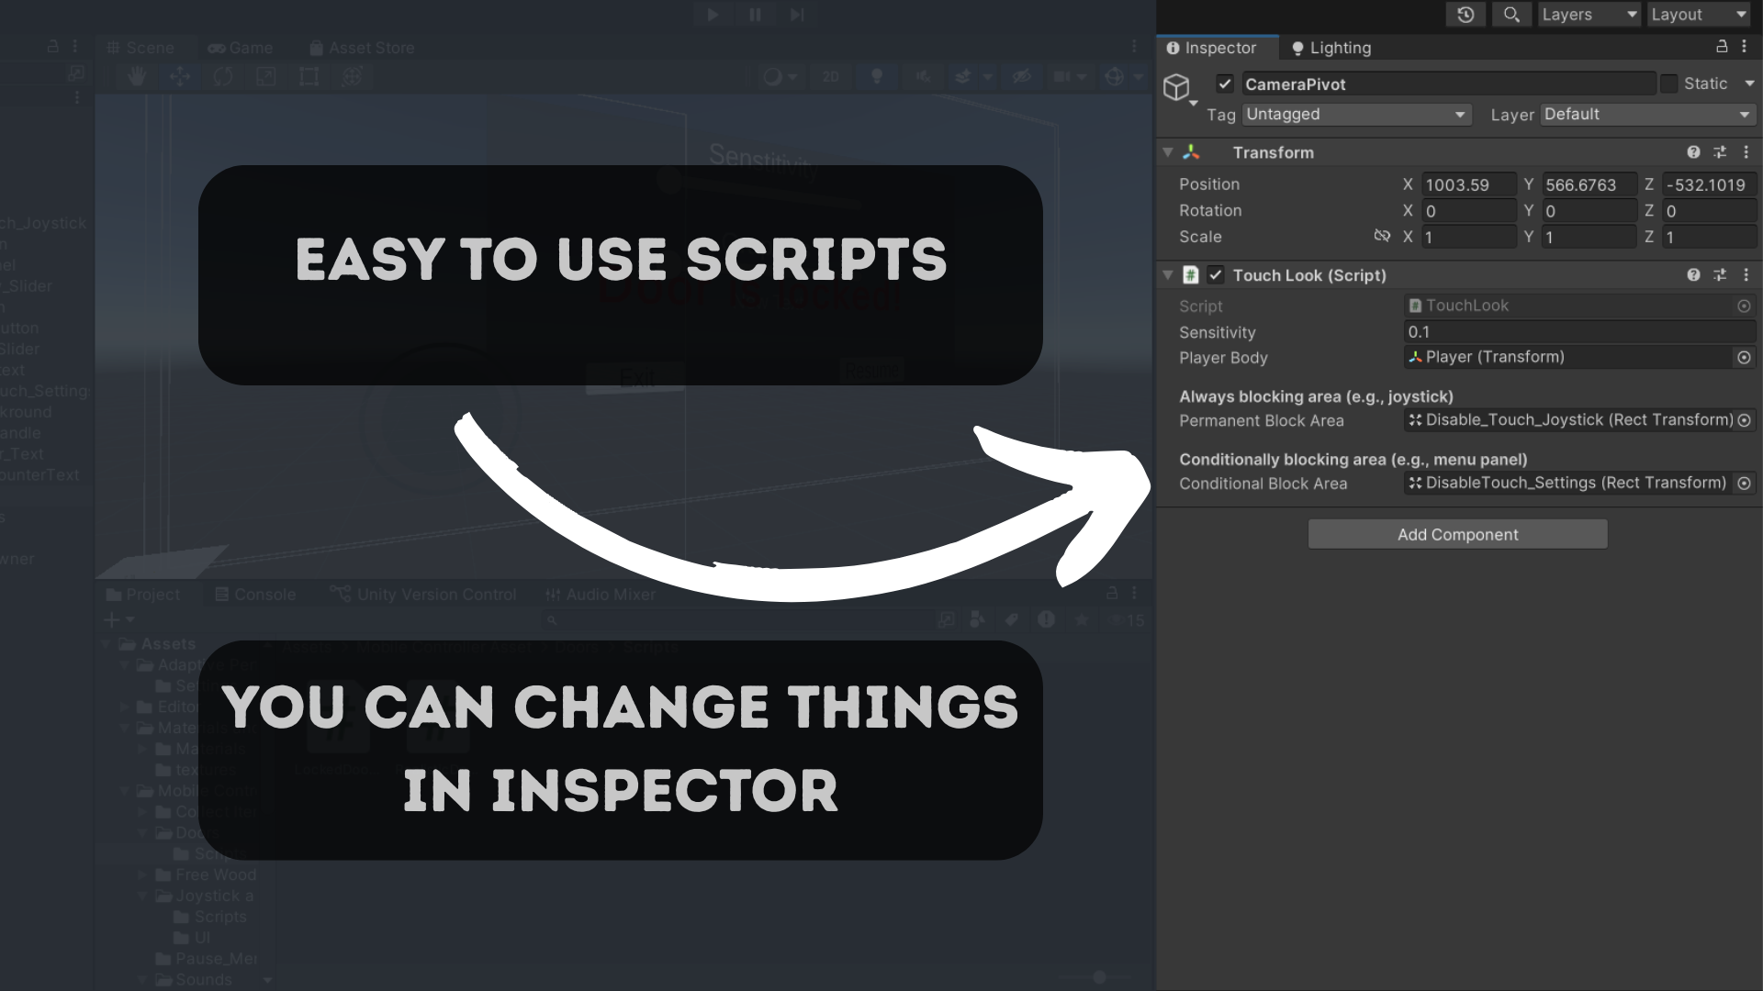Select the Transform combined tool
Image resolution: width=1763 pixels, height=991 pixels.
pyautogui.click(x=353, y=77)
